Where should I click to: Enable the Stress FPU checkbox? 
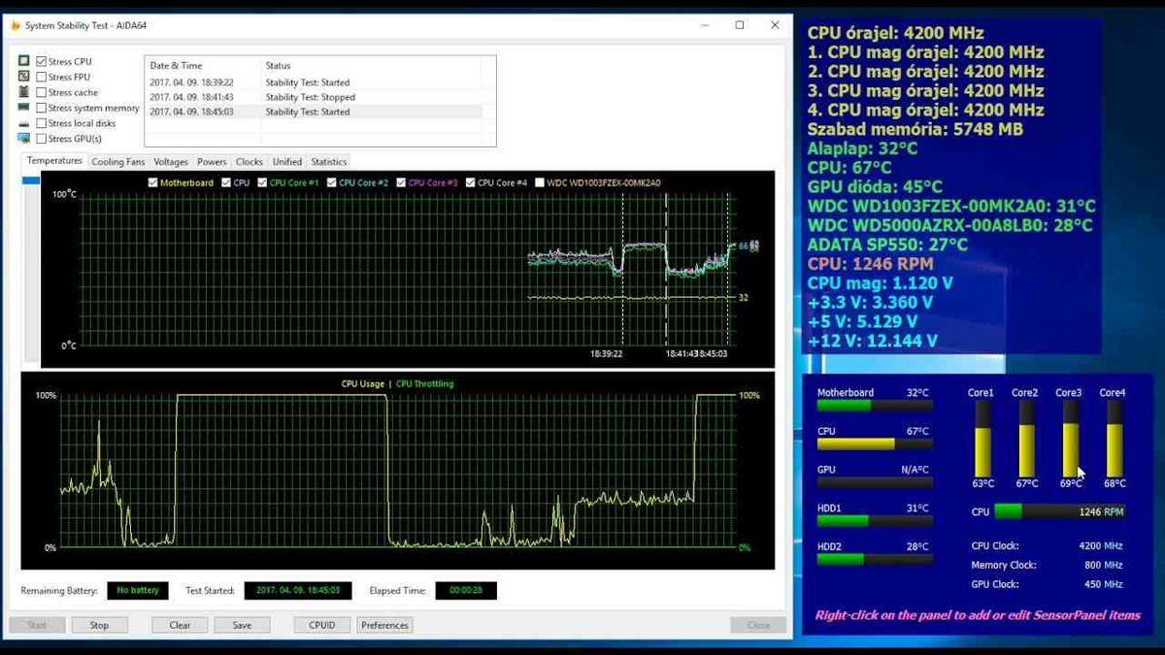[x=40, y=76]
